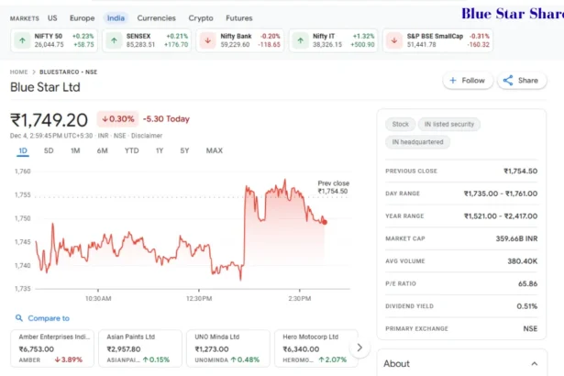Switch markets to the US tab
The width and height of the screenshot is (564, 376).
coord(52,18)
